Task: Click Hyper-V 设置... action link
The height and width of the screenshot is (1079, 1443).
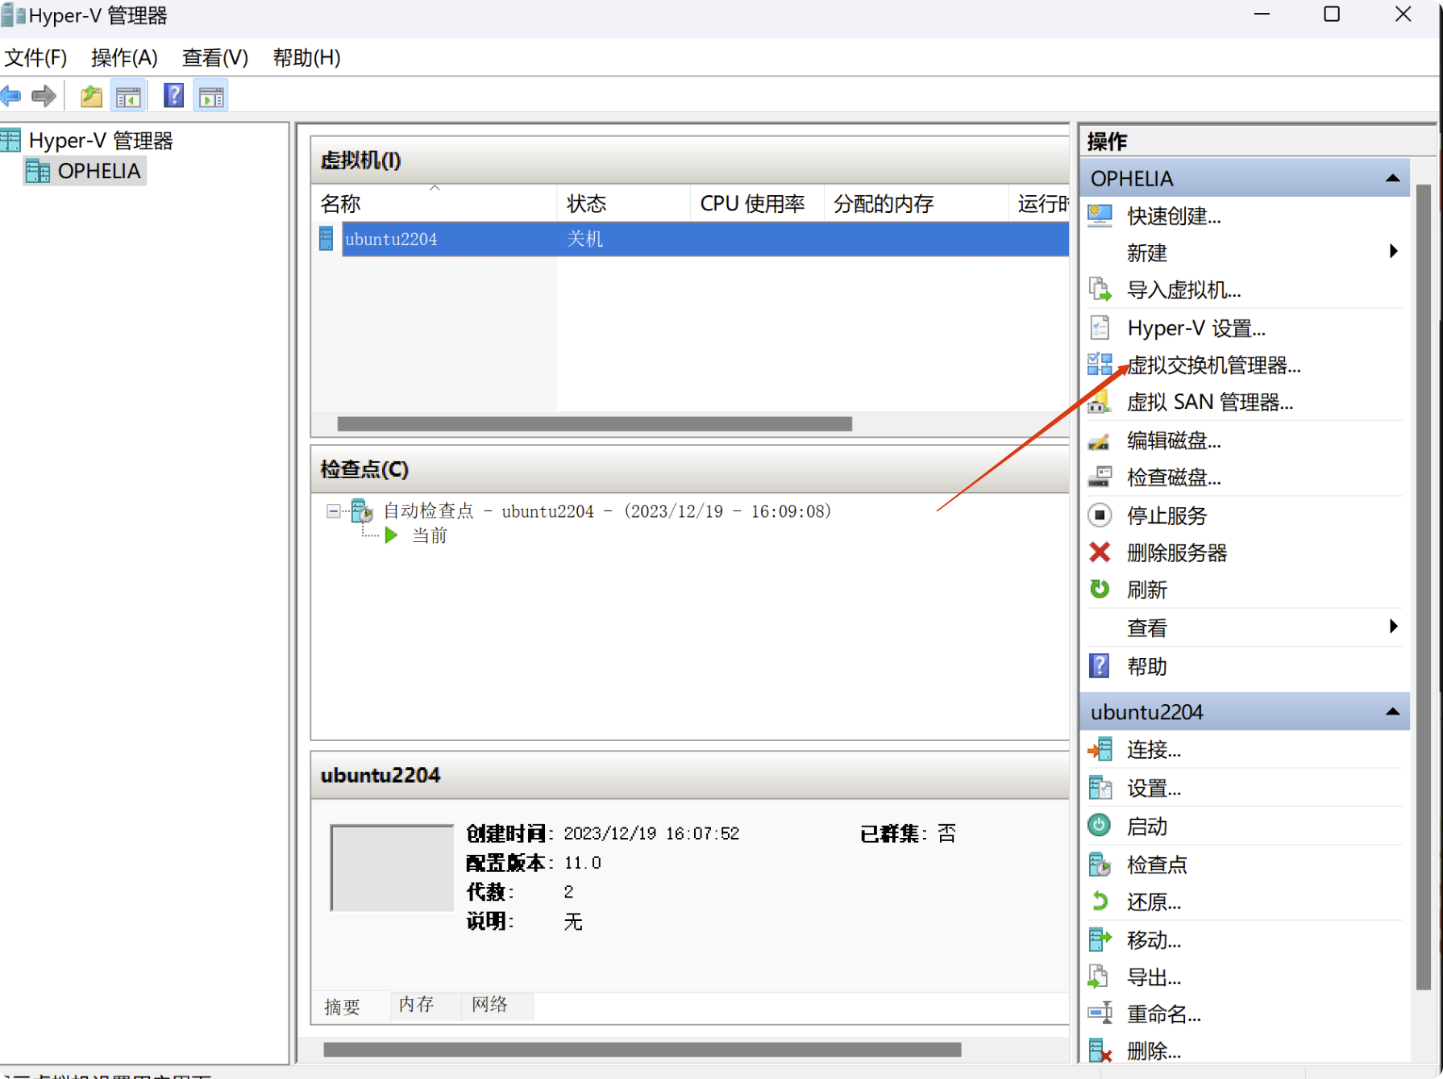Action: coord(1196,327)
